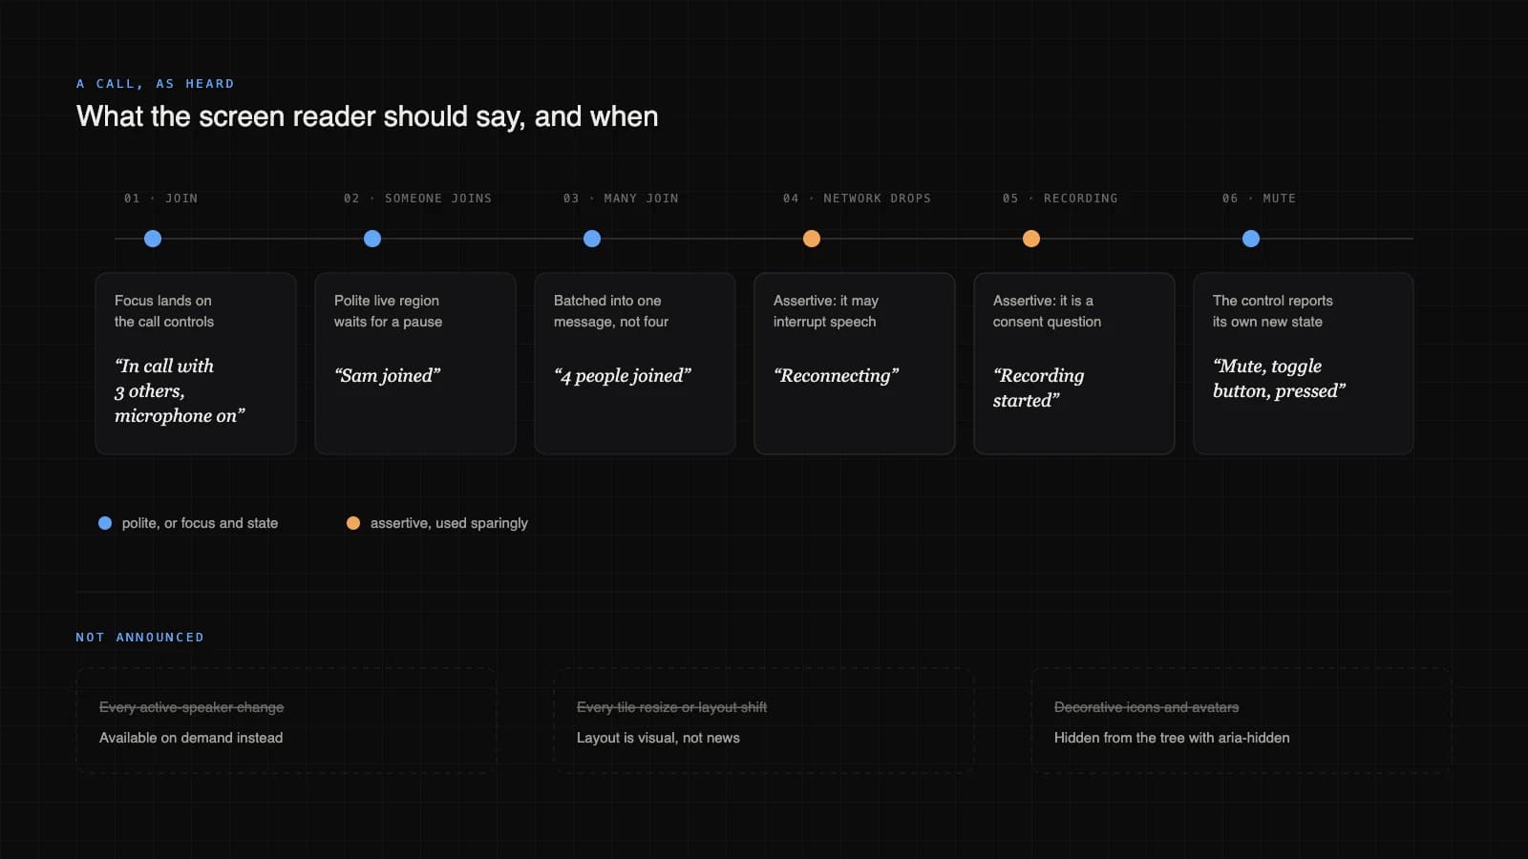Open the "In call with 3 others" card

coord(196,364)
